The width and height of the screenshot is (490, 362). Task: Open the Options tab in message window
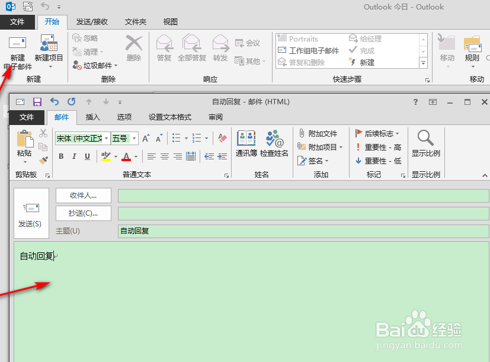coord(124,117)
